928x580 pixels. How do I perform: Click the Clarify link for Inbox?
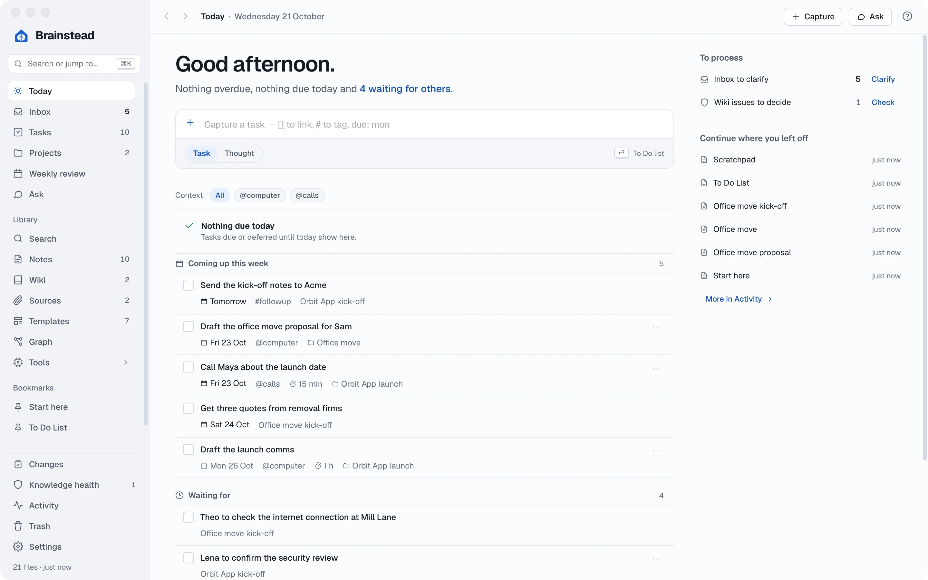point(883,79)
